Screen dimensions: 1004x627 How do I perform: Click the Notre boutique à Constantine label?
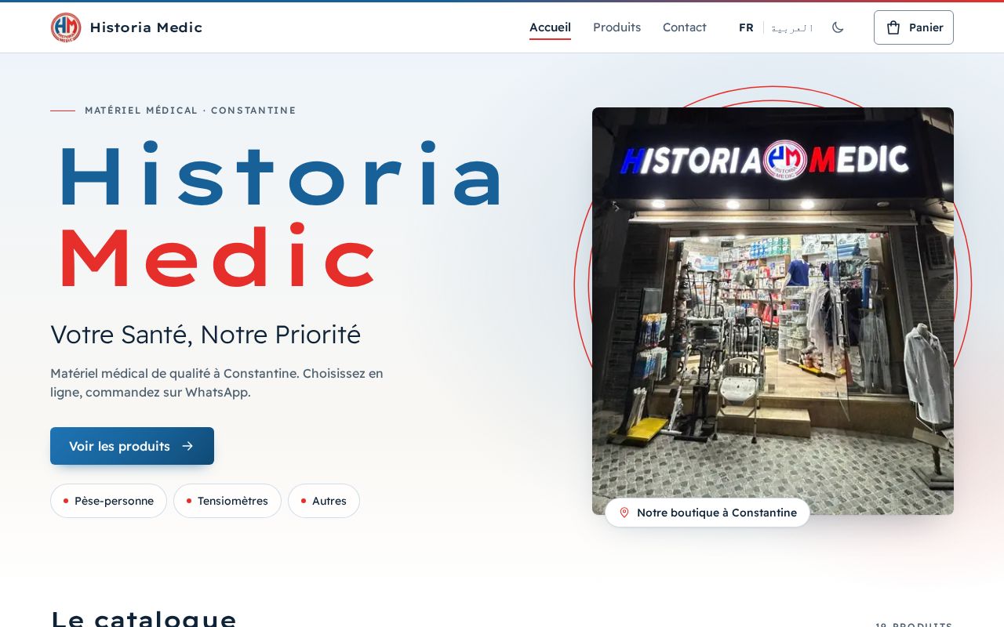tap(708, 513)
